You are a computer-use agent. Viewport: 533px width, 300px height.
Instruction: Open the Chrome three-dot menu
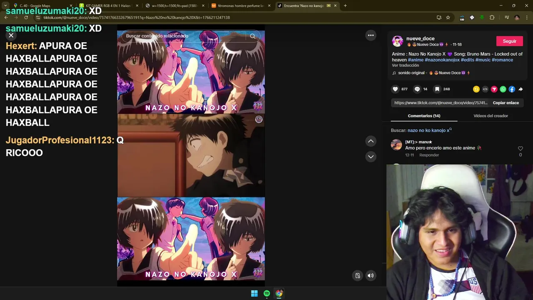(527, 17)
